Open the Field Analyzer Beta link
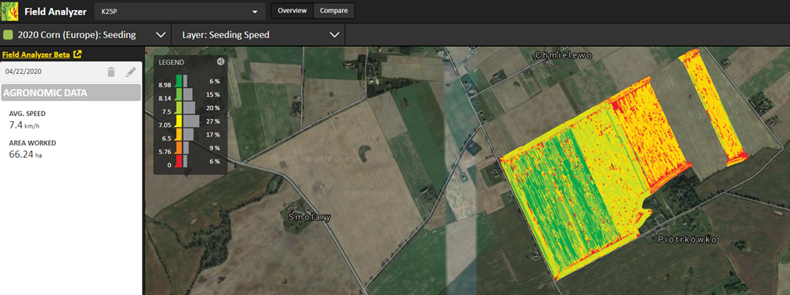Image resolution: width=790 pixels, height=295 pixels. pyautogui.click(x=36, y=54)
